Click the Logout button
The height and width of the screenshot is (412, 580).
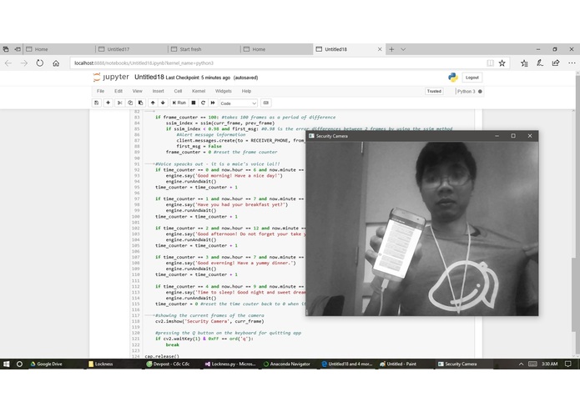(472, 78)
